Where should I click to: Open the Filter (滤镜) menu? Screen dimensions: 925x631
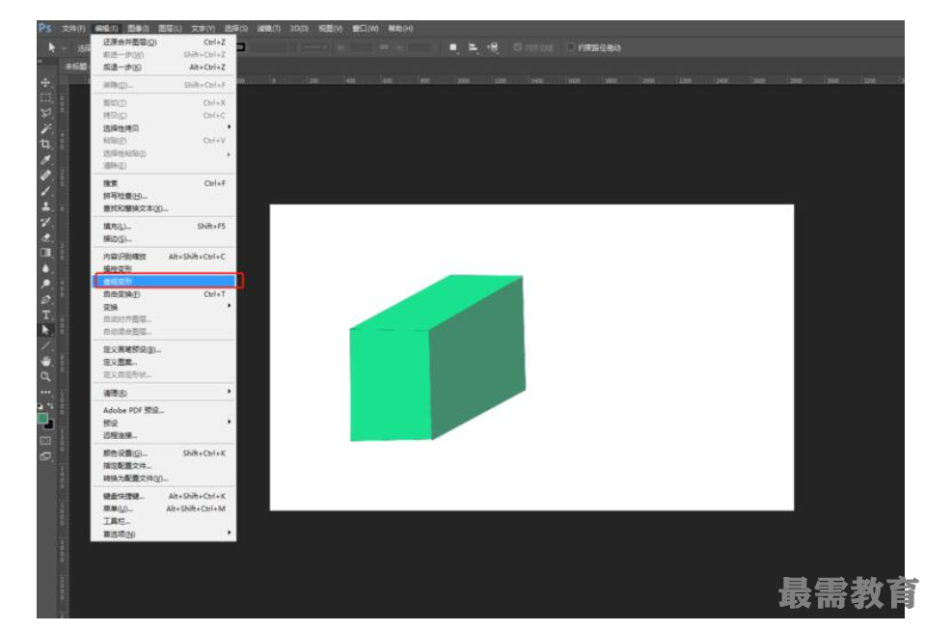268,28
